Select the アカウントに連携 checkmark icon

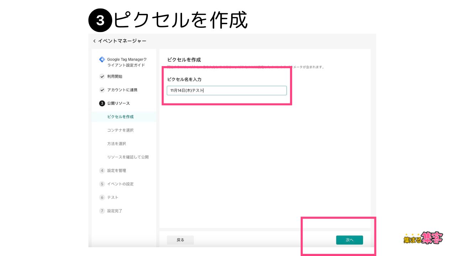(x=102, y=90)
